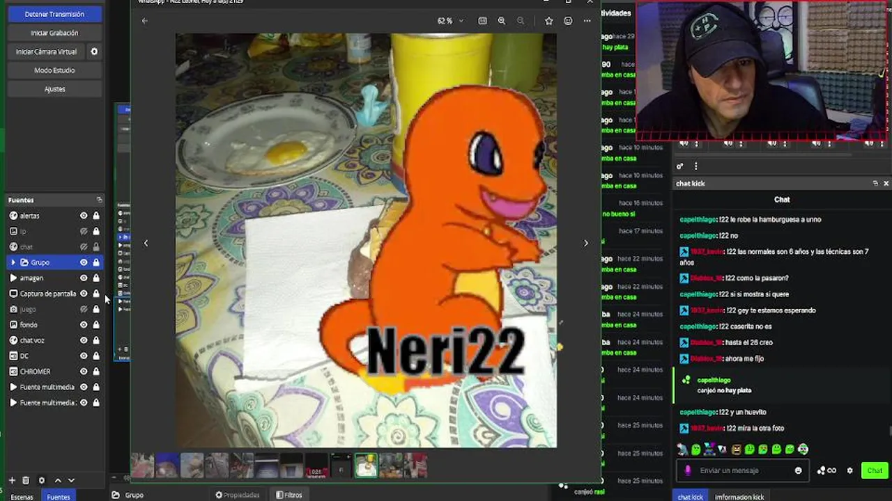This screenshot has width=892, height=501.
Task: Toggle visibility of alertas source
Action: coord(84,216)
